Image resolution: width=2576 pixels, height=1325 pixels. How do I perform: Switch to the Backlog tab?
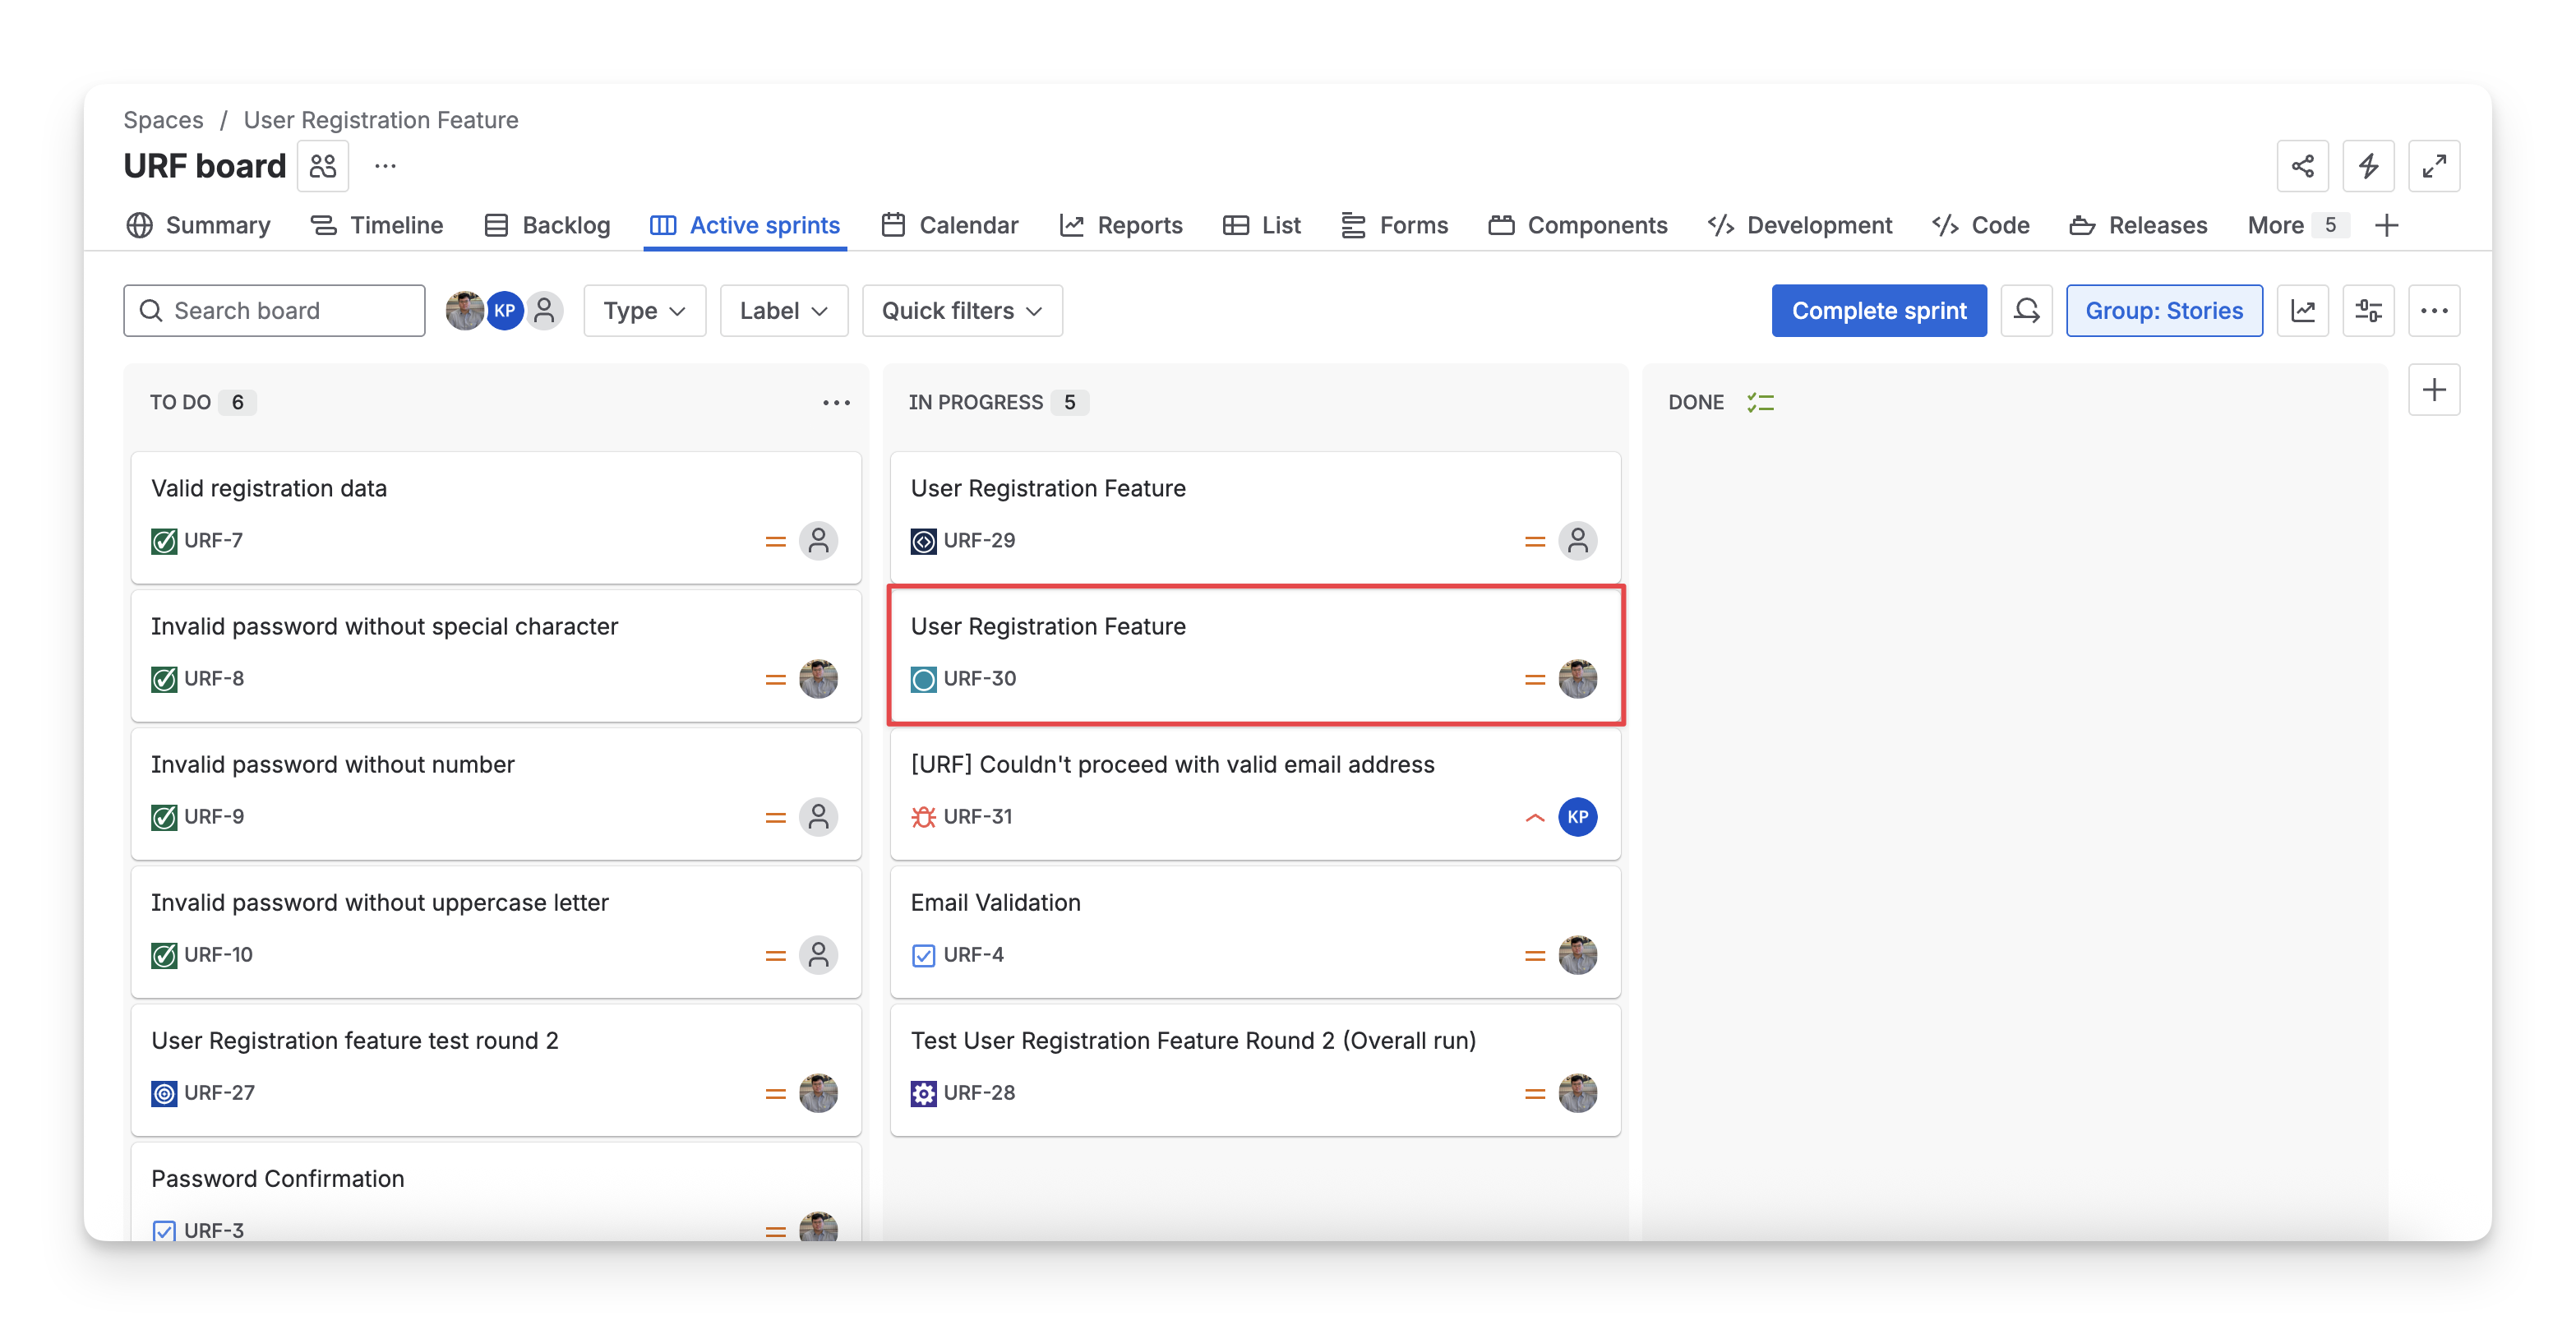click(547, 226)
